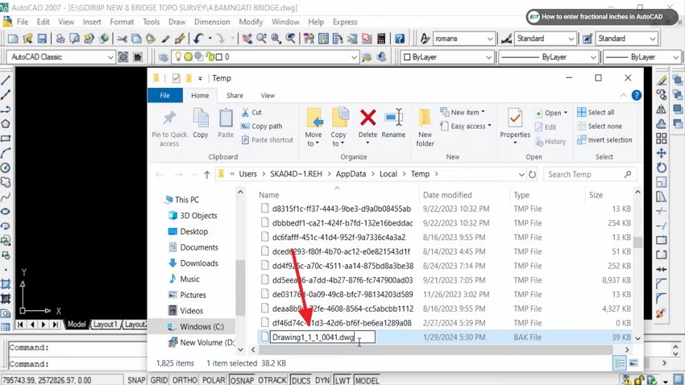This screenshot has width=685, height=385.
Task: Toggle SNAP mode in status bar
Action: 136,380
